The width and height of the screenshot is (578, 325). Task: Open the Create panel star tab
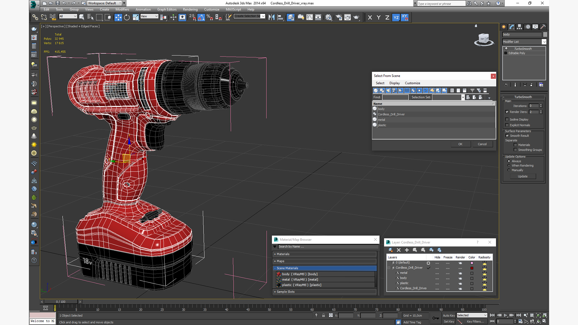point(504,27)
